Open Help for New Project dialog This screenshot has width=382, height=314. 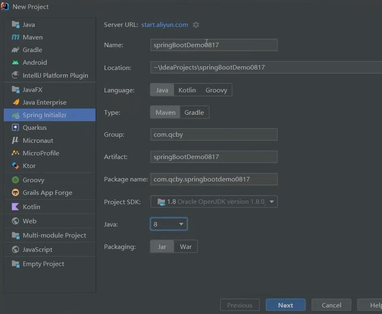coord(370,305)
